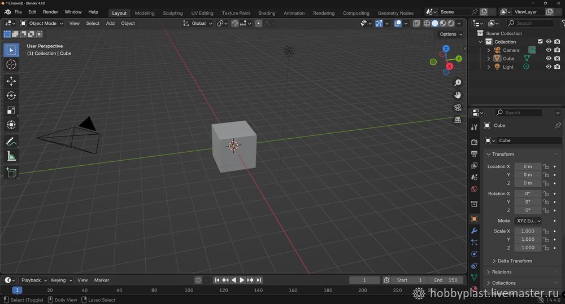Choose the Annotate tool
565x304 pixels.
tap(11, 142)
